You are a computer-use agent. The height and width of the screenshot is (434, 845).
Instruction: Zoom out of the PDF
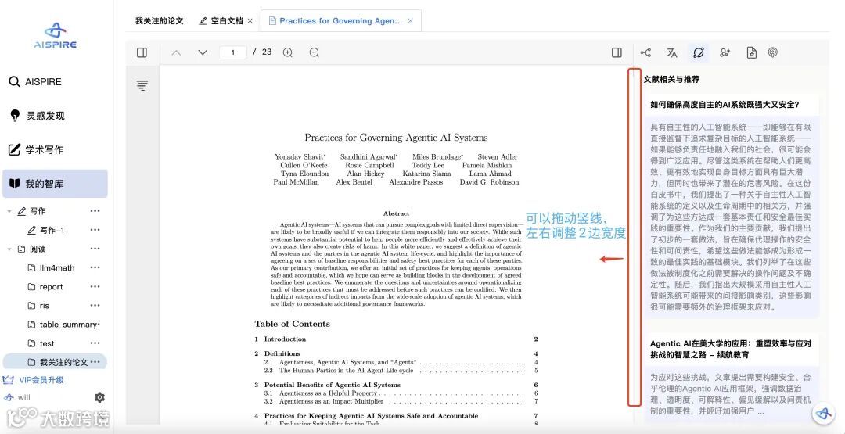click(x=315, y=52)
